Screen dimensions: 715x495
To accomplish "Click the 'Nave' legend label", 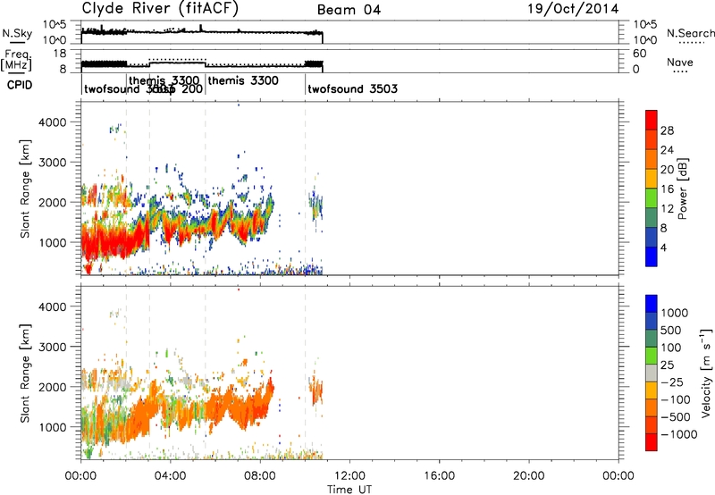I will click(680, 63).
